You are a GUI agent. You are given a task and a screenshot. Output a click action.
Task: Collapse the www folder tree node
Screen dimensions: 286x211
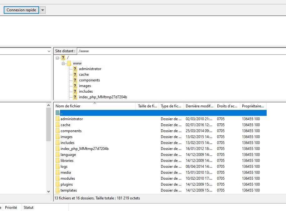(x=63, y=64)
